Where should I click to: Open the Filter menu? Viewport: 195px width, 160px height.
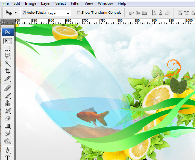pyautogui.click(x=75, y=3)
